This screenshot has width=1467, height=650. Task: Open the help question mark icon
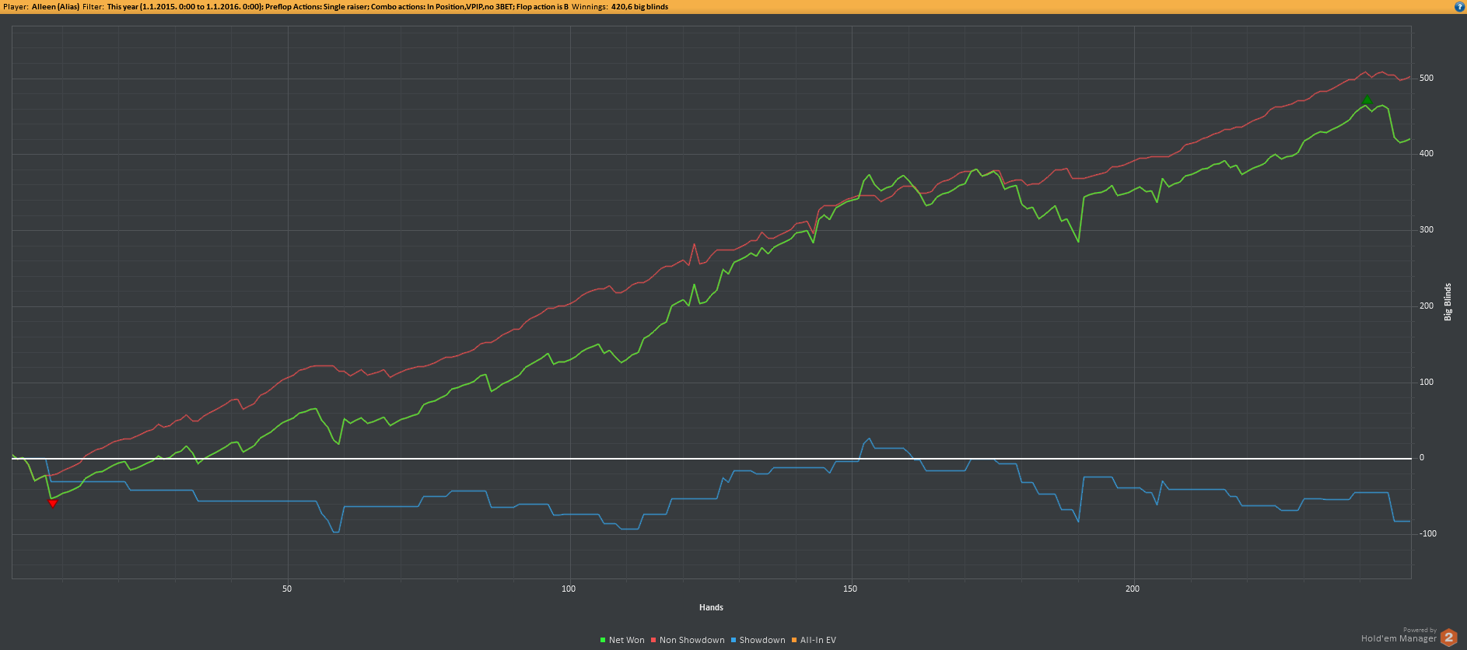click(1459, 7)
